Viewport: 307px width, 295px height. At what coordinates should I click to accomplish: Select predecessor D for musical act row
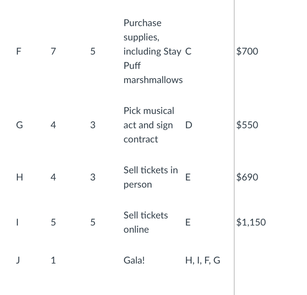pos(189,125)
